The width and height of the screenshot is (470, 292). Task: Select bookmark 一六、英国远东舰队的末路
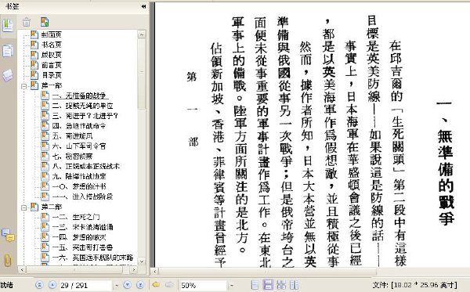(x=92, y=258)
